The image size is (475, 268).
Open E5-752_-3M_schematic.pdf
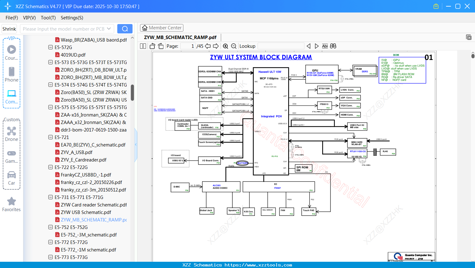tap(89, 235)
